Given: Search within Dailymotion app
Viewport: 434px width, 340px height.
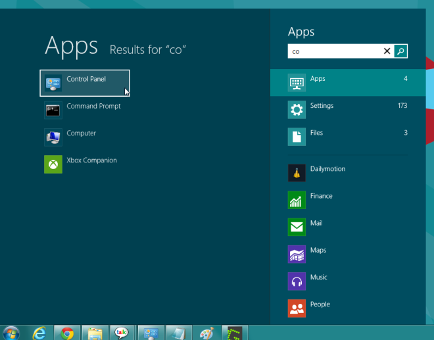Looking at the screenshot, I should coord(348,173).
